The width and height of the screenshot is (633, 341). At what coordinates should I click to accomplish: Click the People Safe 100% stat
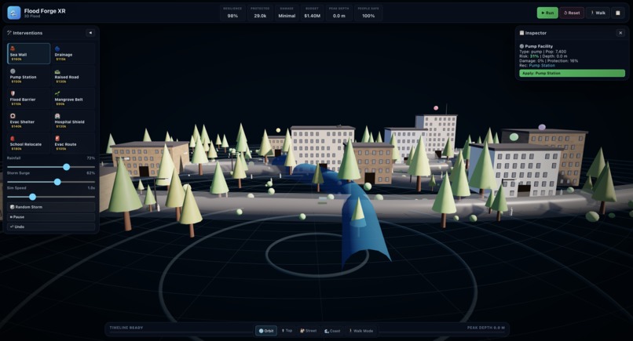coord(368,13)
